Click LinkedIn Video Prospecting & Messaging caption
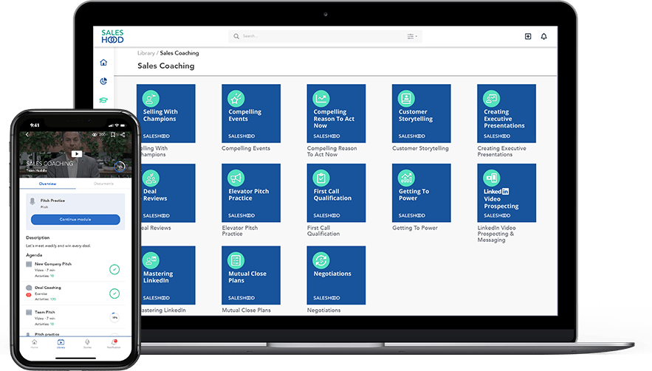This screenshot has width=652, height=371. point(496,234)
